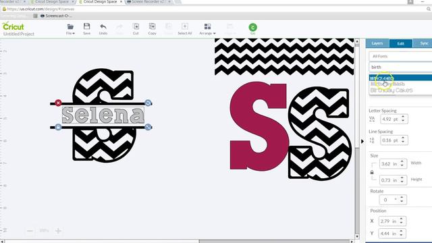Viewport: 432px width, 243px height.
Task: Click the red delete handle on Selena text
Action: coord(58,103)
